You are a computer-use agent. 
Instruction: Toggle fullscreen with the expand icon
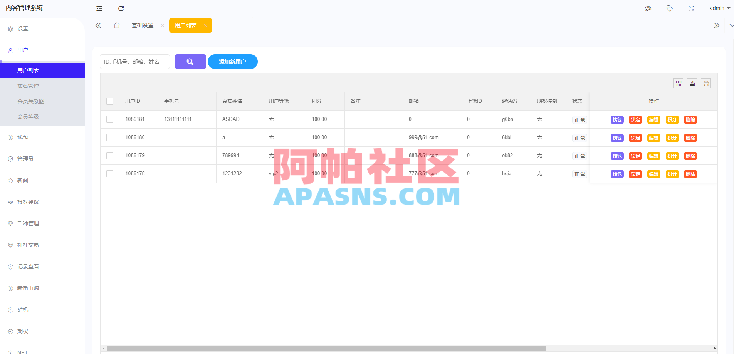coord(691,8)
